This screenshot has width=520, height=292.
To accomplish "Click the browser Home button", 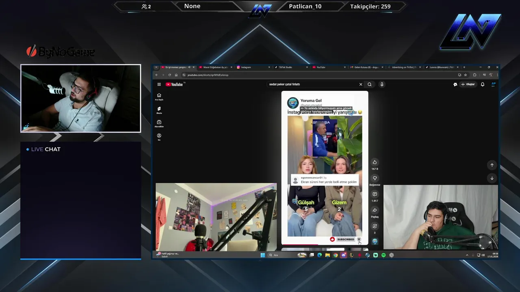I will (176, 75).
